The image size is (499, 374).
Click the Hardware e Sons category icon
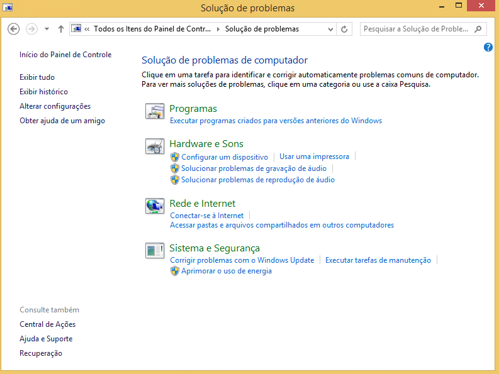tap(155, 146)
